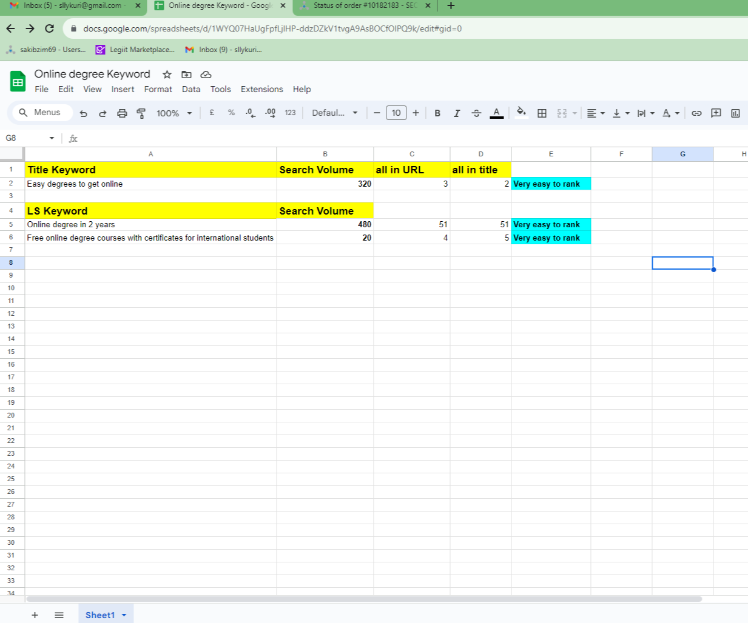The image size is (748, 623).
Task: Click the insert chart icon
Action: [x=735, y=113]
